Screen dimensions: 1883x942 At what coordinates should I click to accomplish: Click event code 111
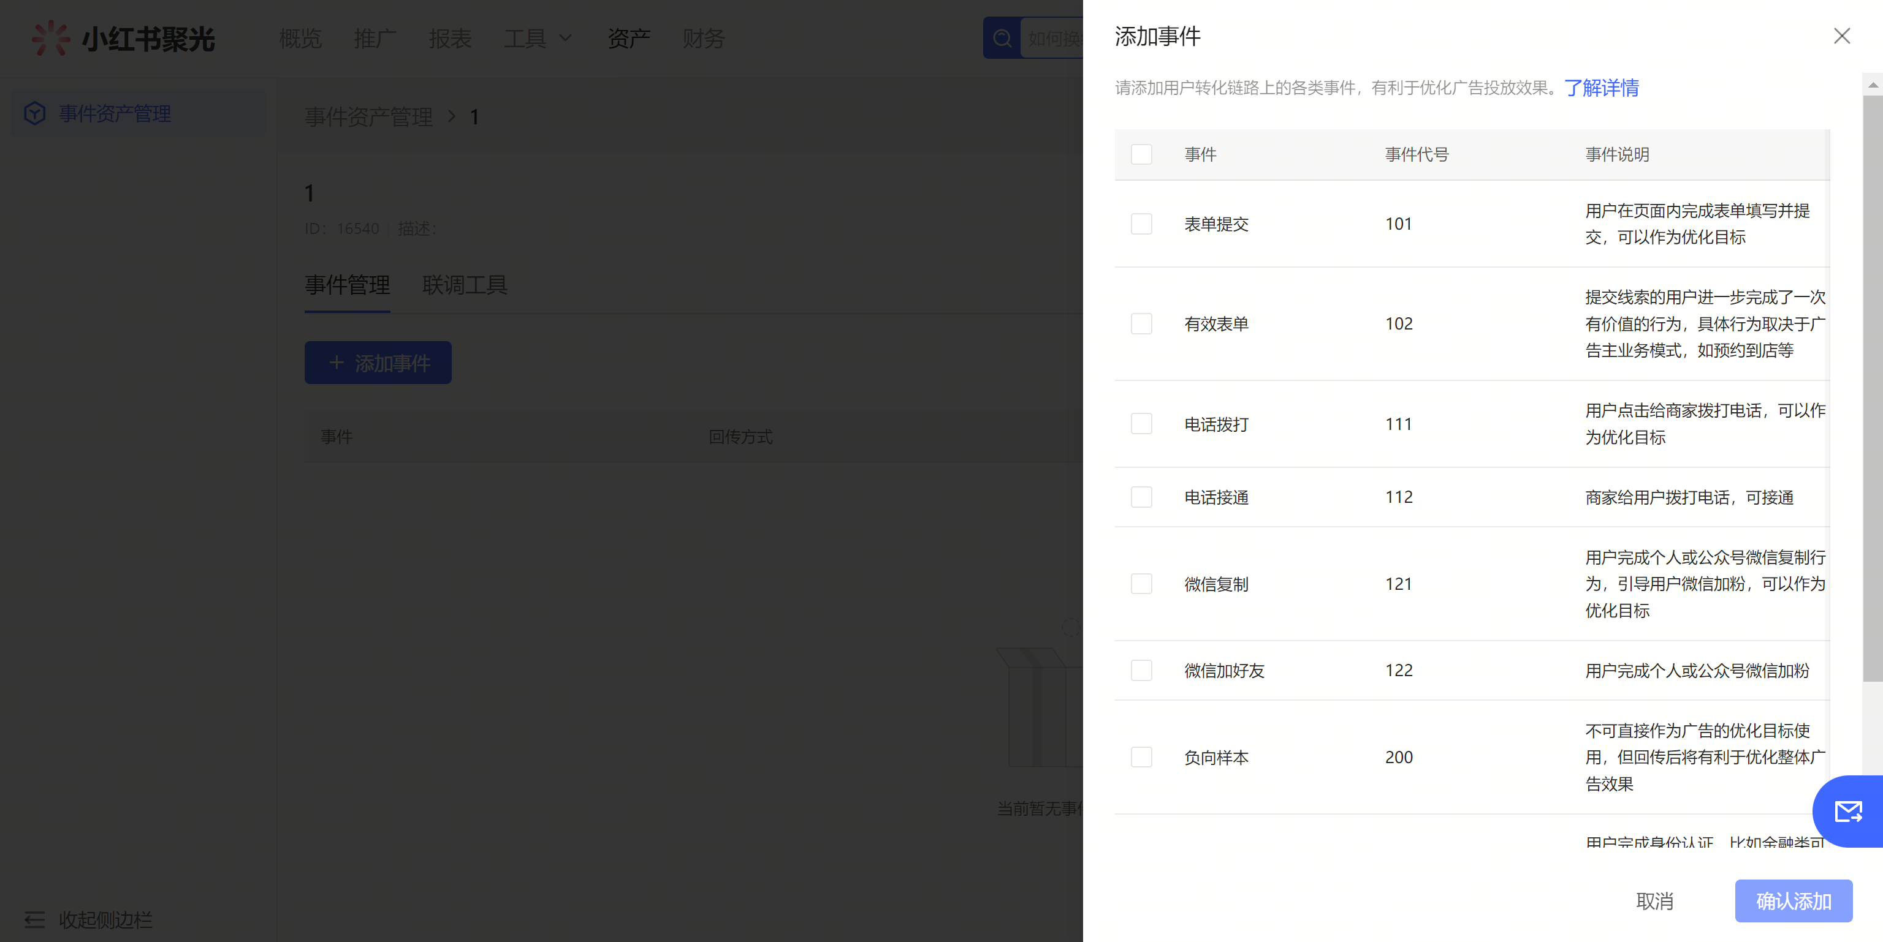(x=1398, y=424)
